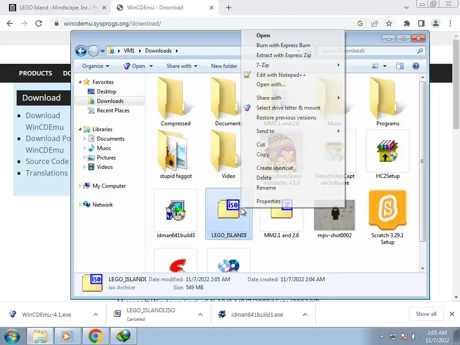Viewport: 460px width, 345px height.
Task: Collapse the Libraries tree node
Action: 80,129
